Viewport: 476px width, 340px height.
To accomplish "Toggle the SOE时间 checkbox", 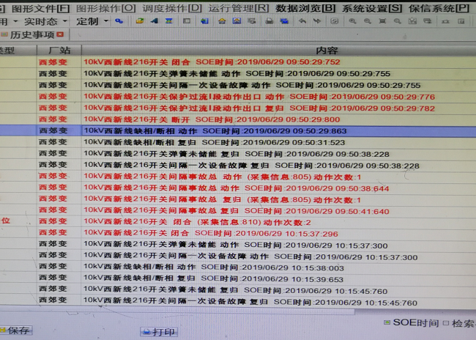I will click(387, 322).
